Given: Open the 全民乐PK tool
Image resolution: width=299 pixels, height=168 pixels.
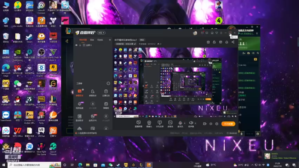Looking at the screenshot, I should coord(93,118).
